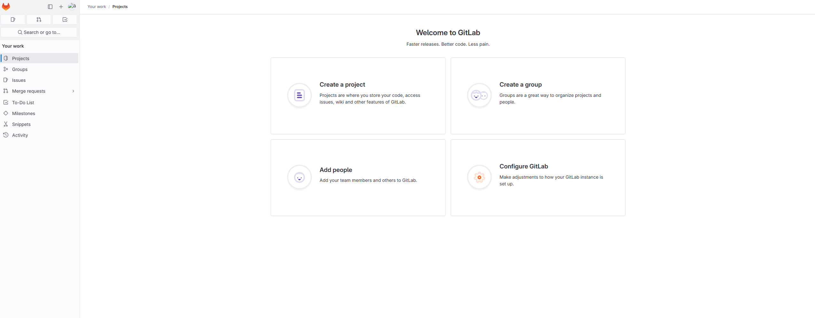Click the Snippets scissors icon
Viewport: 815px width, 318px height.
[x=6, y=124]
